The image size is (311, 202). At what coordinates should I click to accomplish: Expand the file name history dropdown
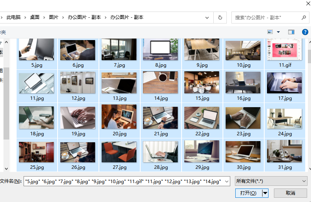pos(227,181)
